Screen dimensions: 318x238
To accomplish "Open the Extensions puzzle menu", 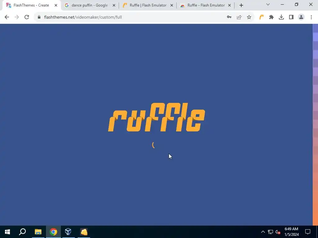I will (x=271, y=17).
